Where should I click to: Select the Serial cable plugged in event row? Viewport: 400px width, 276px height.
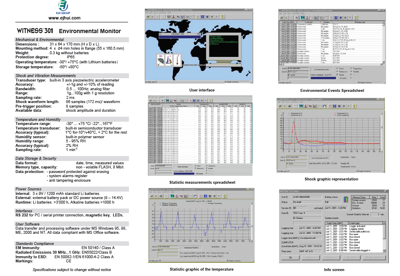click(354, 250)
